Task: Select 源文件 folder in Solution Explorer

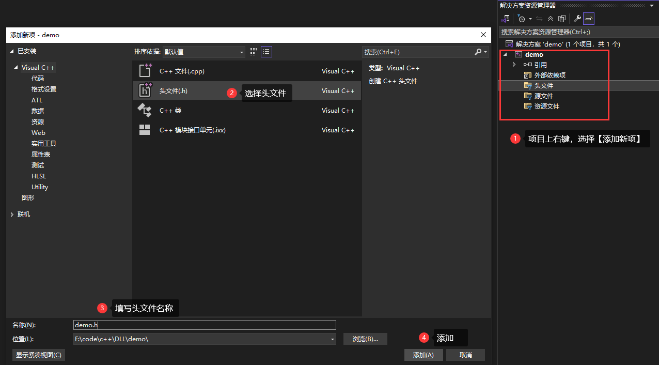Action: tap(543, 96)
